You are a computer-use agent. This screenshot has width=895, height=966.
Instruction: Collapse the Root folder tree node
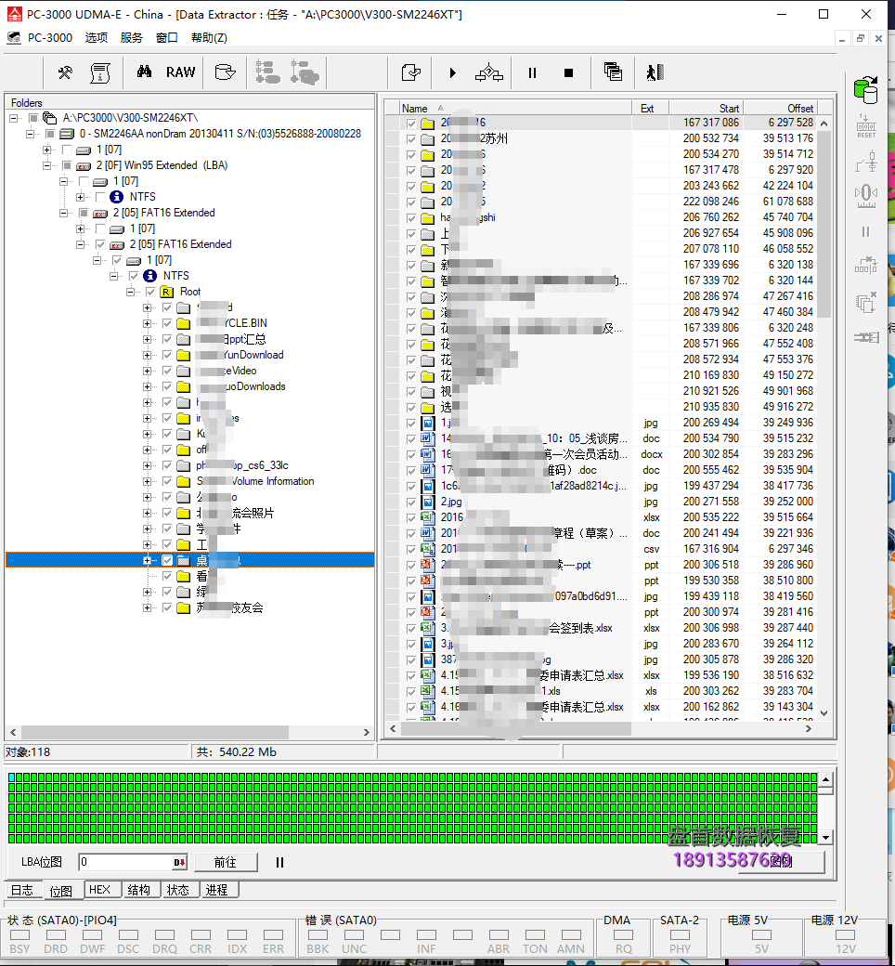[131, 292]
